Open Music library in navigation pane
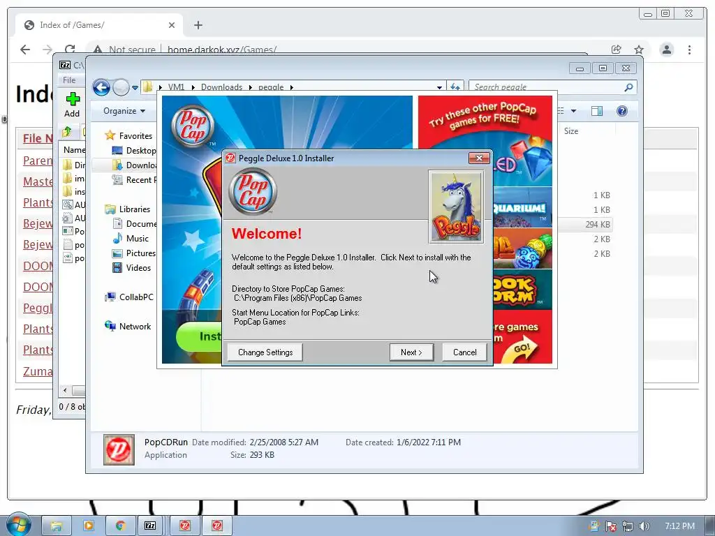The height and width of the screenshot is (536, 715). (138, 239)
